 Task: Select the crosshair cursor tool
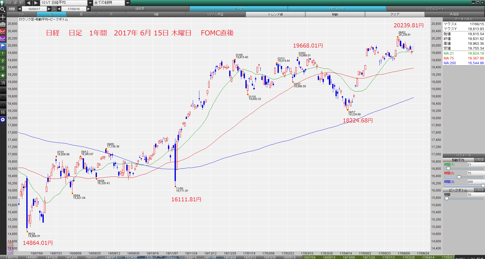pos(3,17)
